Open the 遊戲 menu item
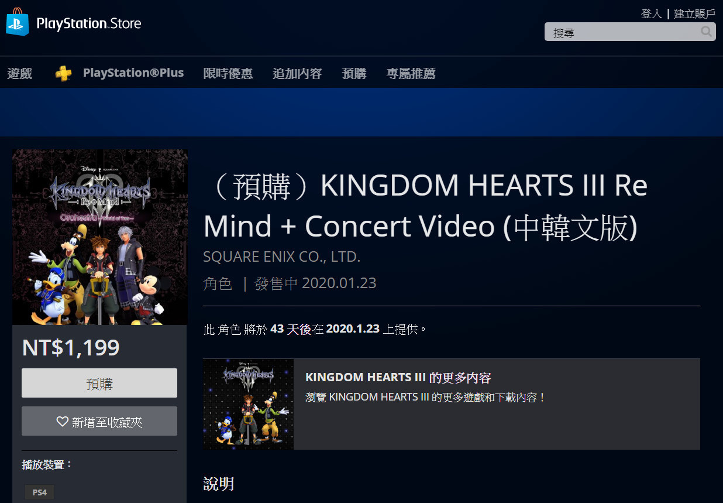 point(20,73)
